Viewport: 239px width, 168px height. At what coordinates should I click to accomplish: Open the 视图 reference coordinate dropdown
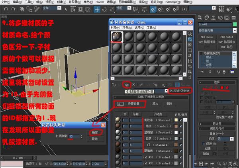tap(129, 8)
